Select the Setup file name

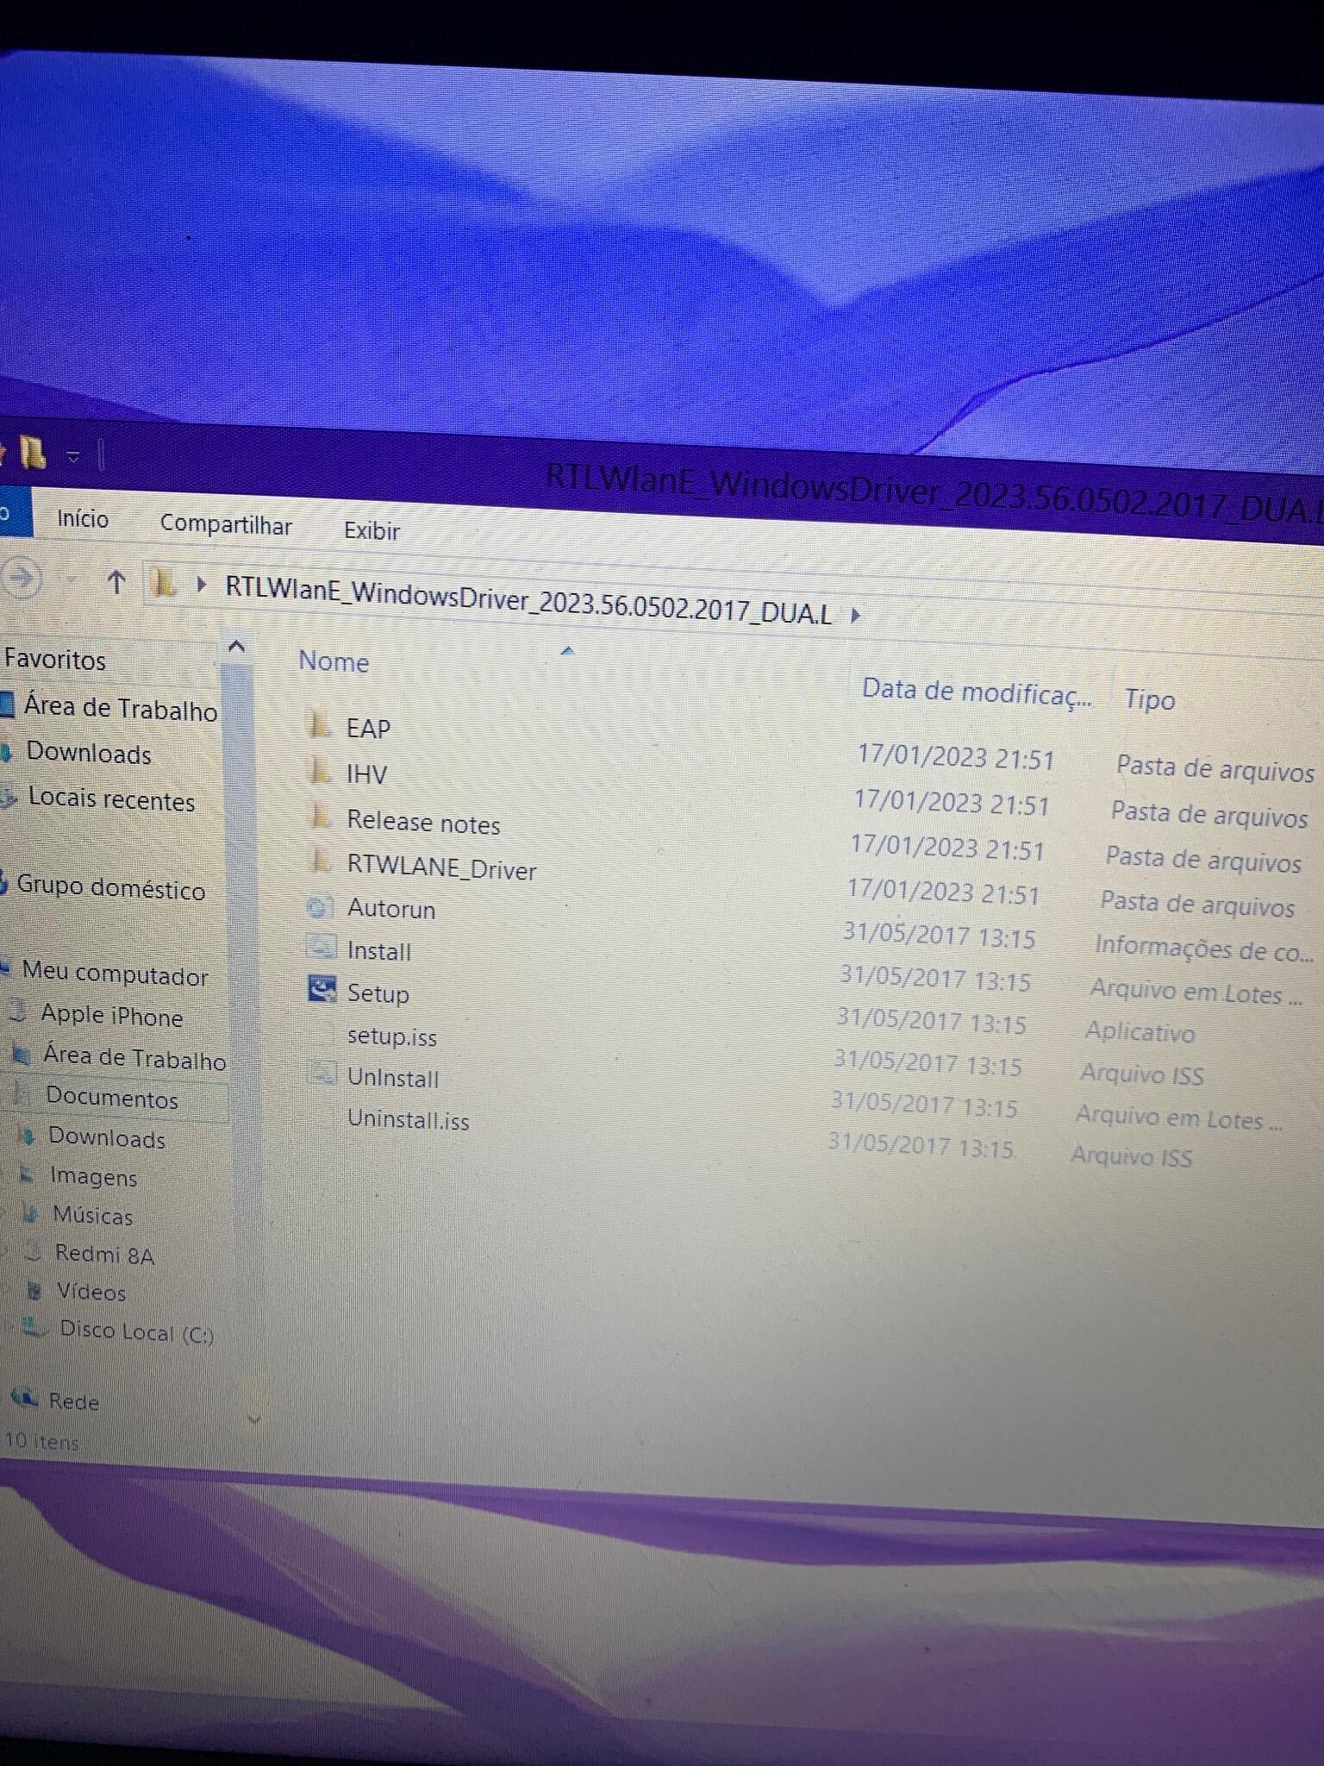378,993
